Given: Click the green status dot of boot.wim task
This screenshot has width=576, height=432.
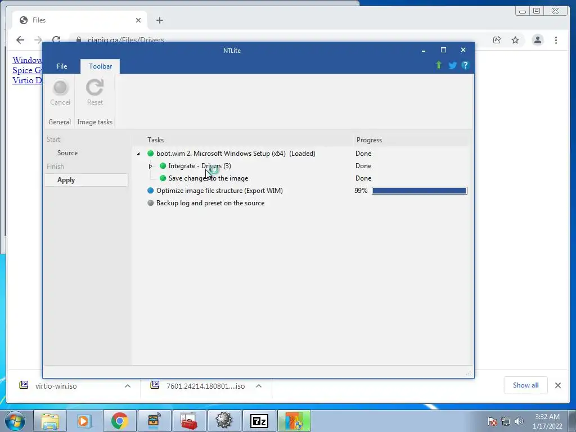Looking at the screenshot, I should (150, 154).
